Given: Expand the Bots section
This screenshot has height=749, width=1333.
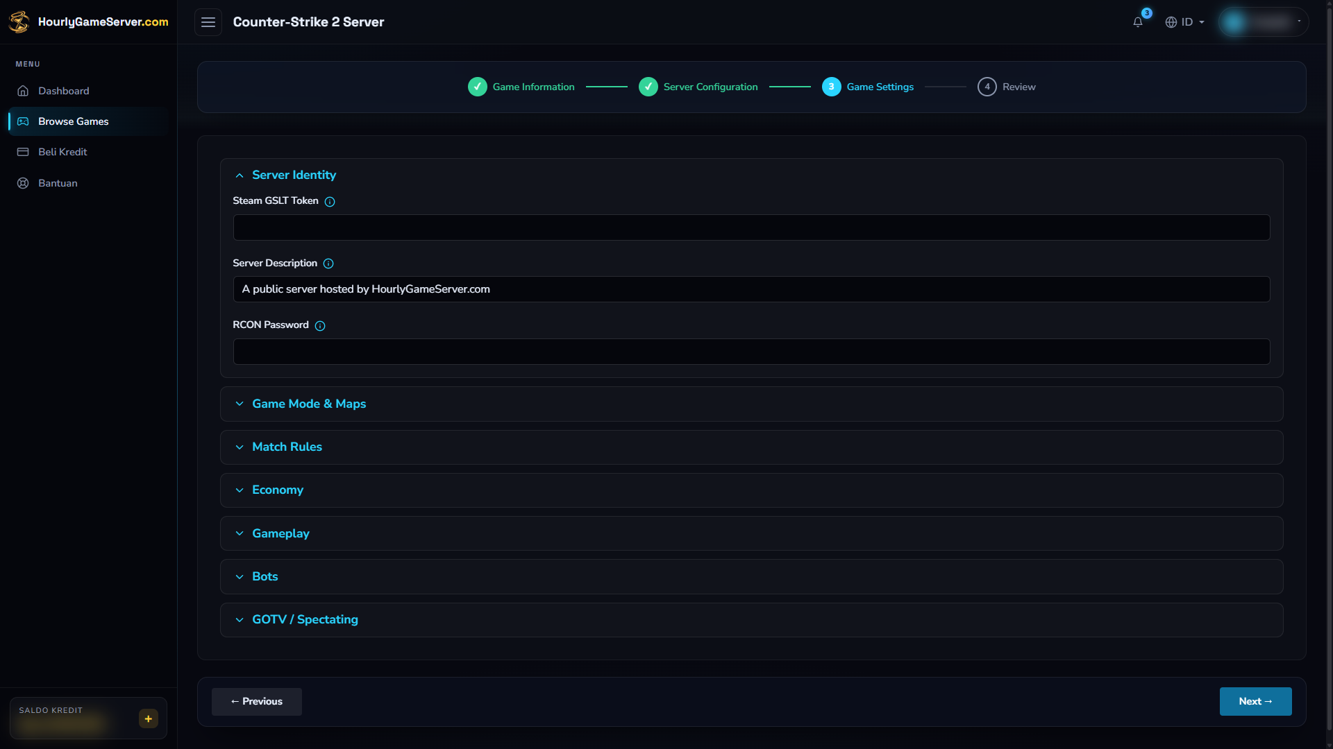Looking at the screenshot, I should 752,577.
